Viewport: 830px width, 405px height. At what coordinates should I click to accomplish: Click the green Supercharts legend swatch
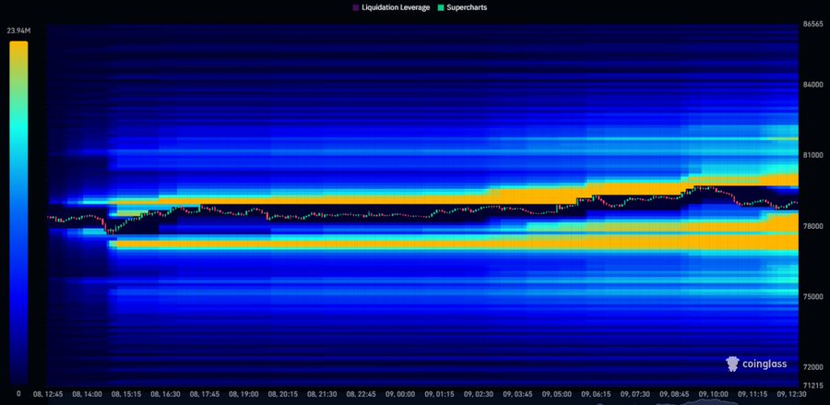click(x=441, y=8)
